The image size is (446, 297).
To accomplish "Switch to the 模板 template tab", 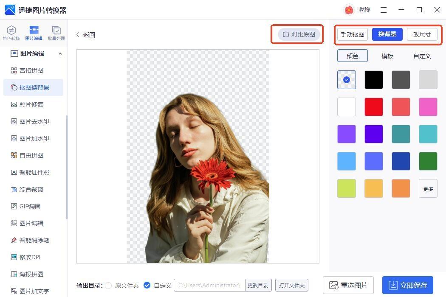I will (x=387, y=56).
